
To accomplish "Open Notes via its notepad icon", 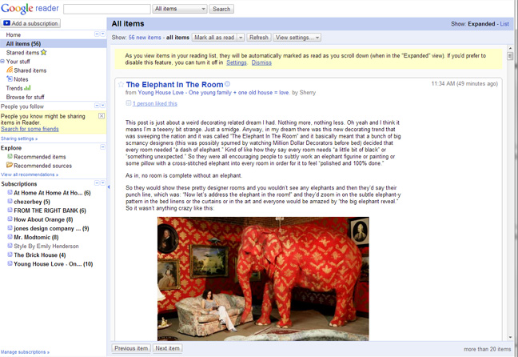I will click(10, 79).
